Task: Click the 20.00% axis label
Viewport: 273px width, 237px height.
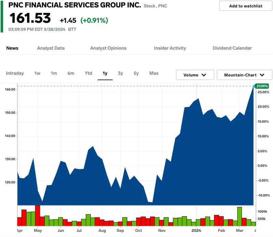Action: (263, 107)
